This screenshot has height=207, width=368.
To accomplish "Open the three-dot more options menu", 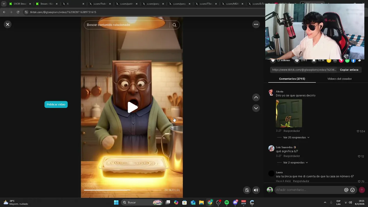I will click(256, 24).
